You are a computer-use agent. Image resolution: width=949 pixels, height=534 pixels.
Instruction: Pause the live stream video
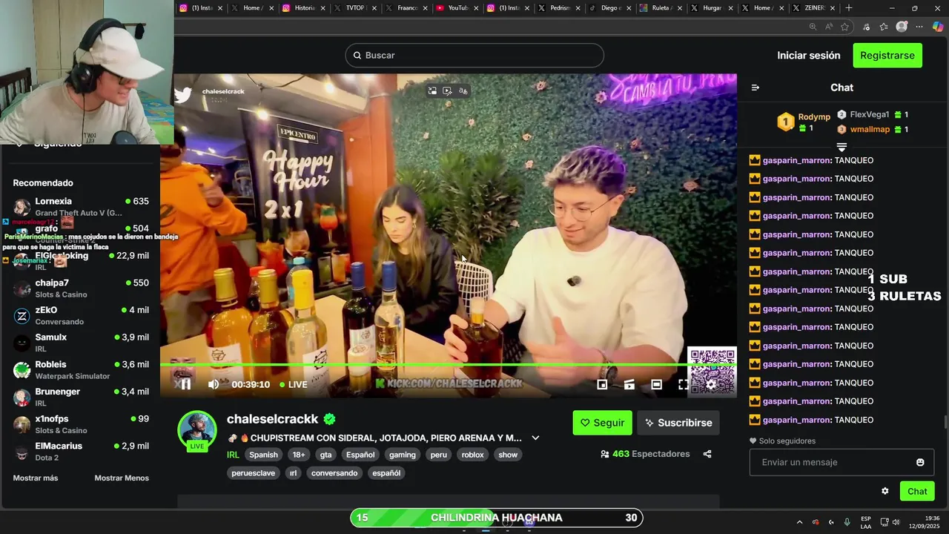pos(186,384)
